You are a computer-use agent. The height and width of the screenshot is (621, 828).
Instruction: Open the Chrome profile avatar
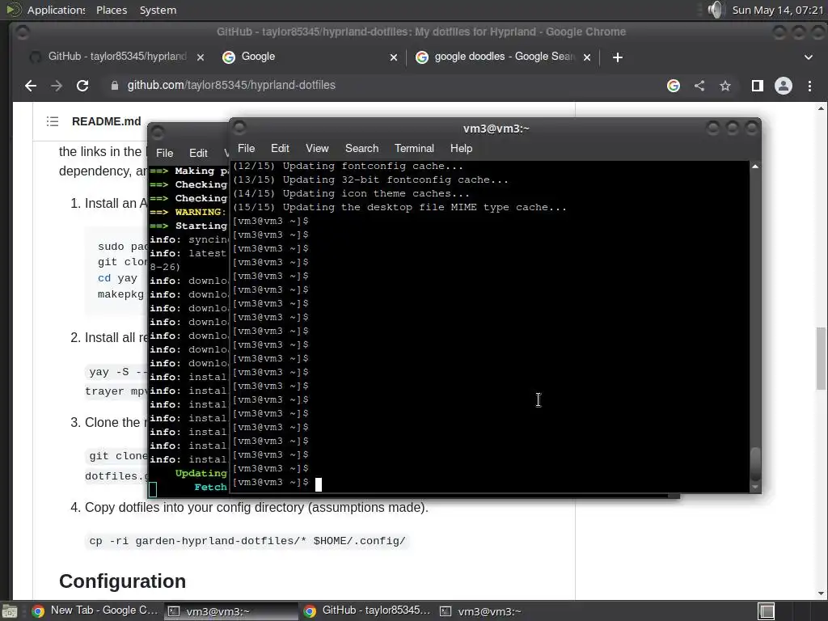[x=783, y=86]
